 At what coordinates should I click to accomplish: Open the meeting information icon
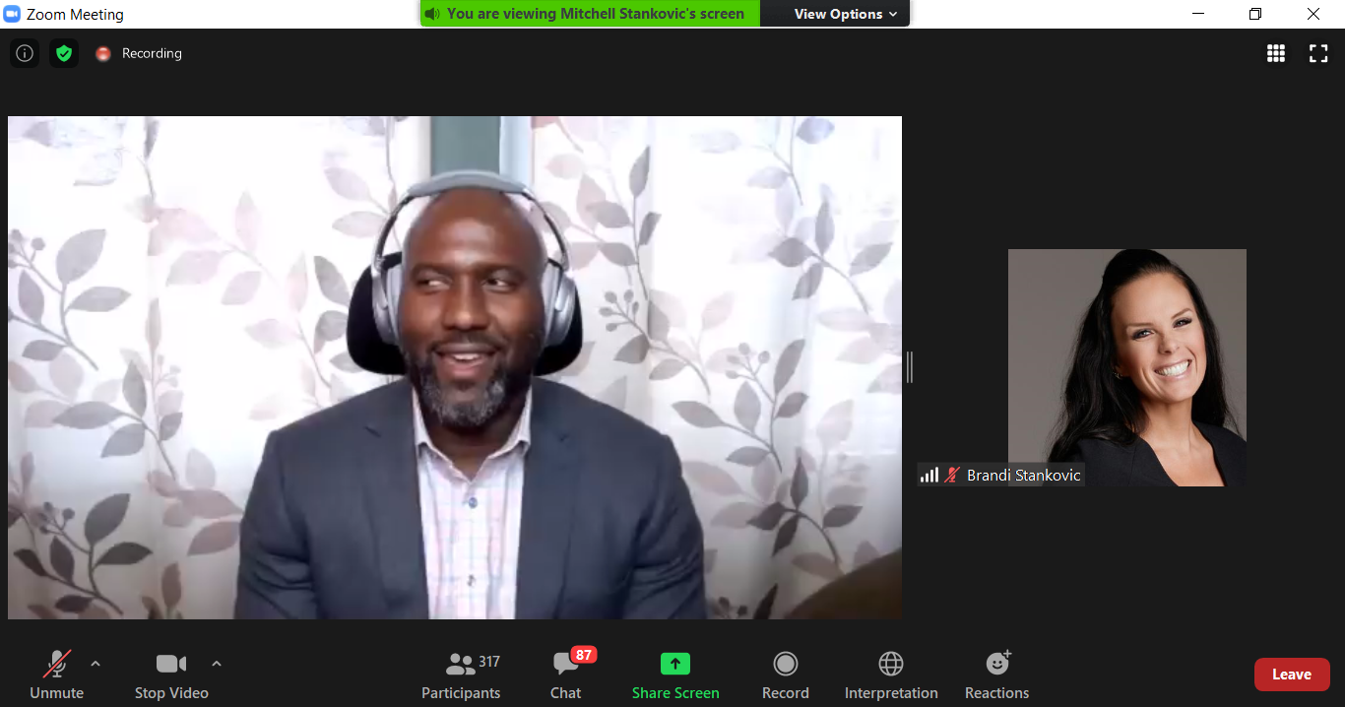(25, 53)
